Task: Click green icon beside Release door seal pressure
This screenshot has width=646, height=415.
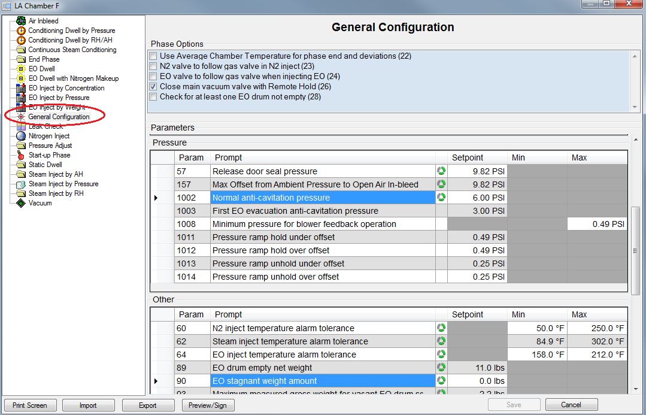Action: [x=441, y=171]
